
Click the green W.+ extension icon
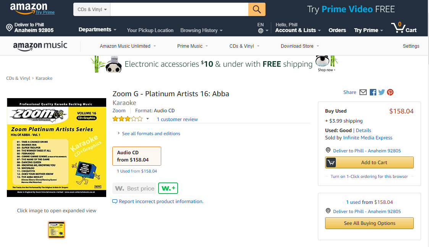tap(168, 188)
